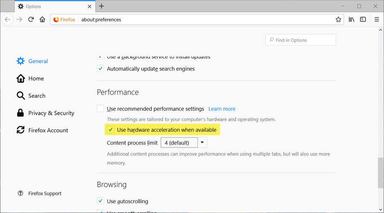Disable Automatically update search engines
384x213 pixels.
(100, 69)
